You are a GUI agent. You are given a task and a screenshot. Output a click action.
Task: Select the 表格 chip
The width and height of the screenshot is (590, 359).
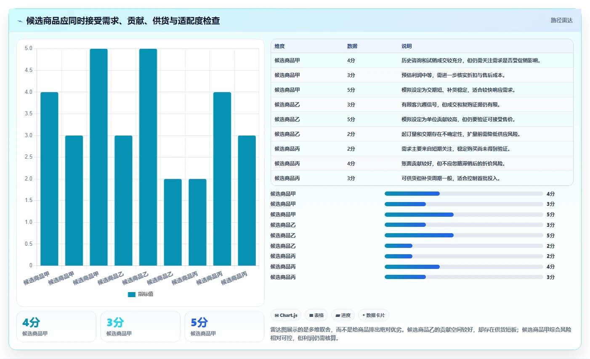(316, 315)
